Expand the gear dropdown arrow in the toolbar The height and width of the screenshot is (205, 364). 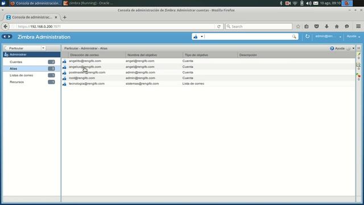click(353, 48)
